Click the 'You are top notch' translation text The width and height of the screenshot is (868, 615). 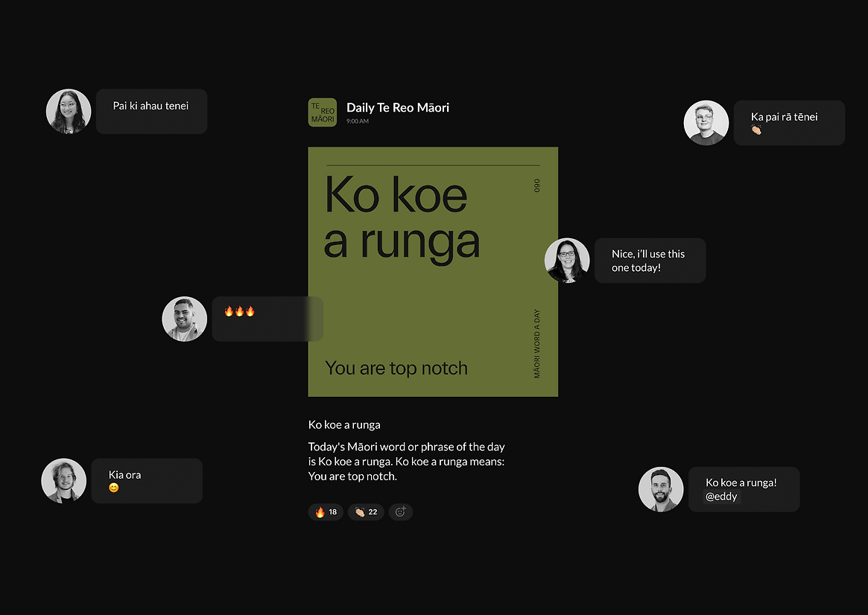pos(396,368)
